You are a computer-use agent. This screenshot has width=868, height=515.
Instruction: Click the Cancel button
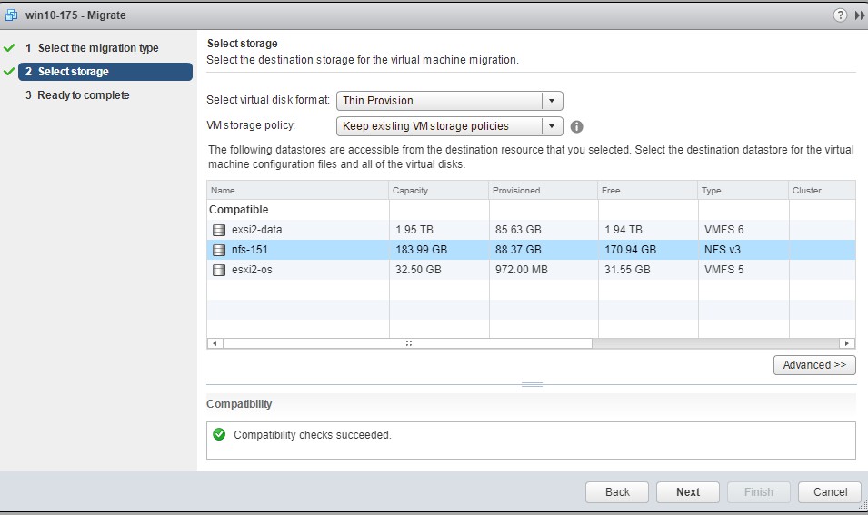[x=830, y=491]
